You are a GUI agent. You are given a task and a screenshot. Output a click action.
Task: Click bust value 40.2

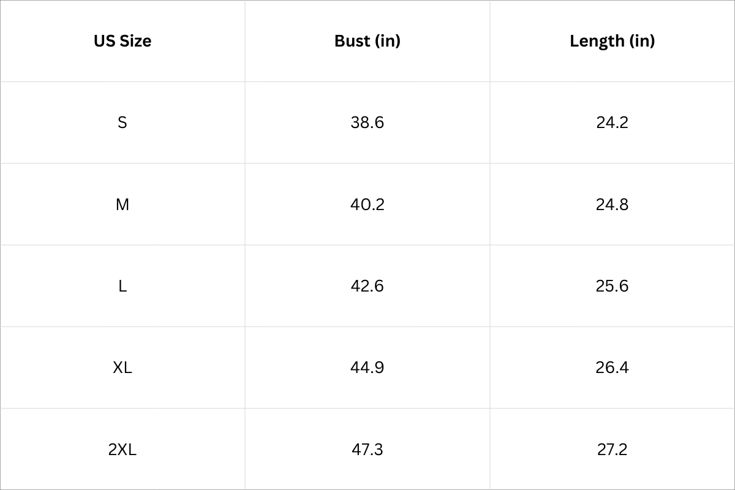pos(367,204)
